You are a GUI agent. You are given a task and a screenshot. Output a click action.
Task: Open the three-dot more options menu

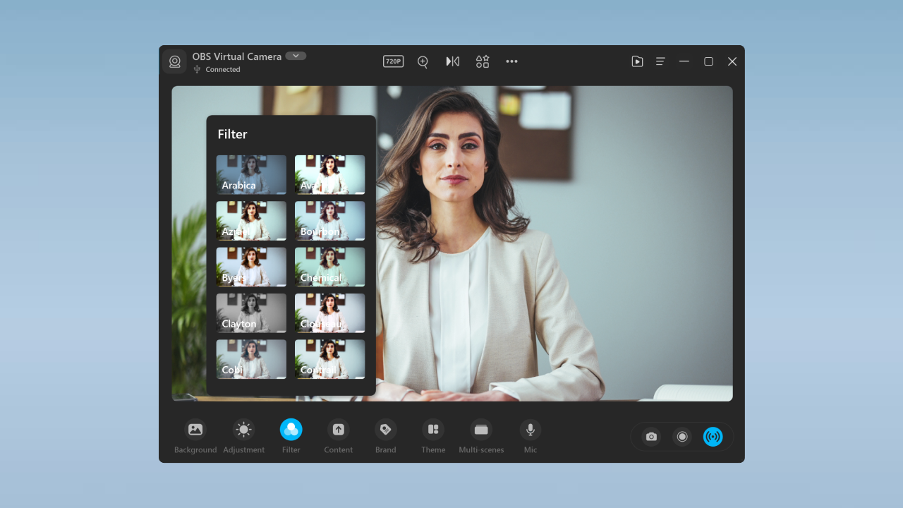point(511,61)
